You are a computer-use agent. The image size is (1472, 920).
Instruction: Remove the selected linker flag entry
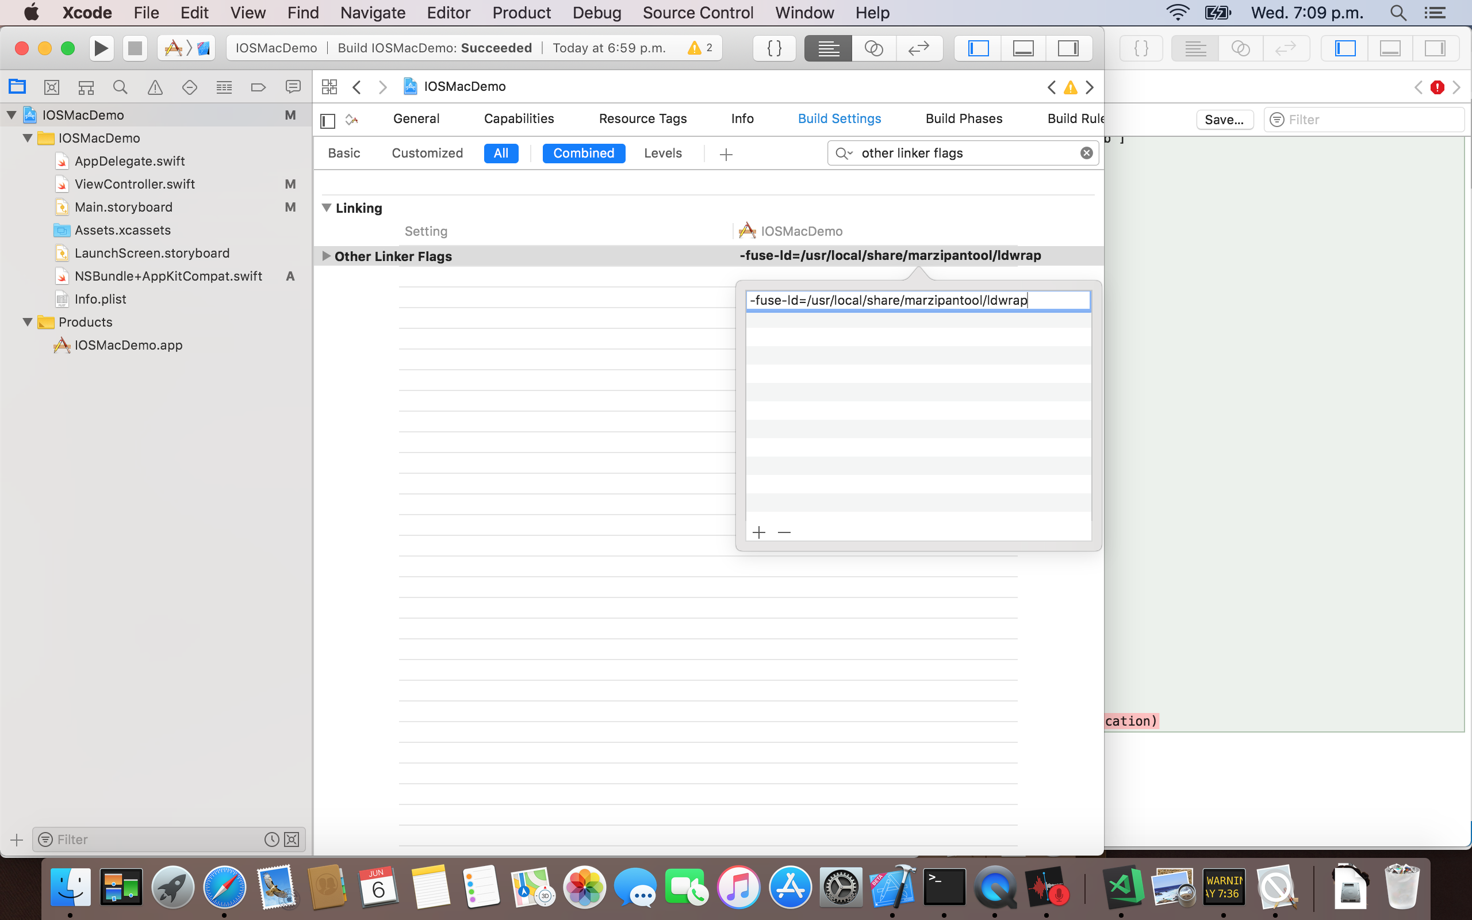click(784, 532)
